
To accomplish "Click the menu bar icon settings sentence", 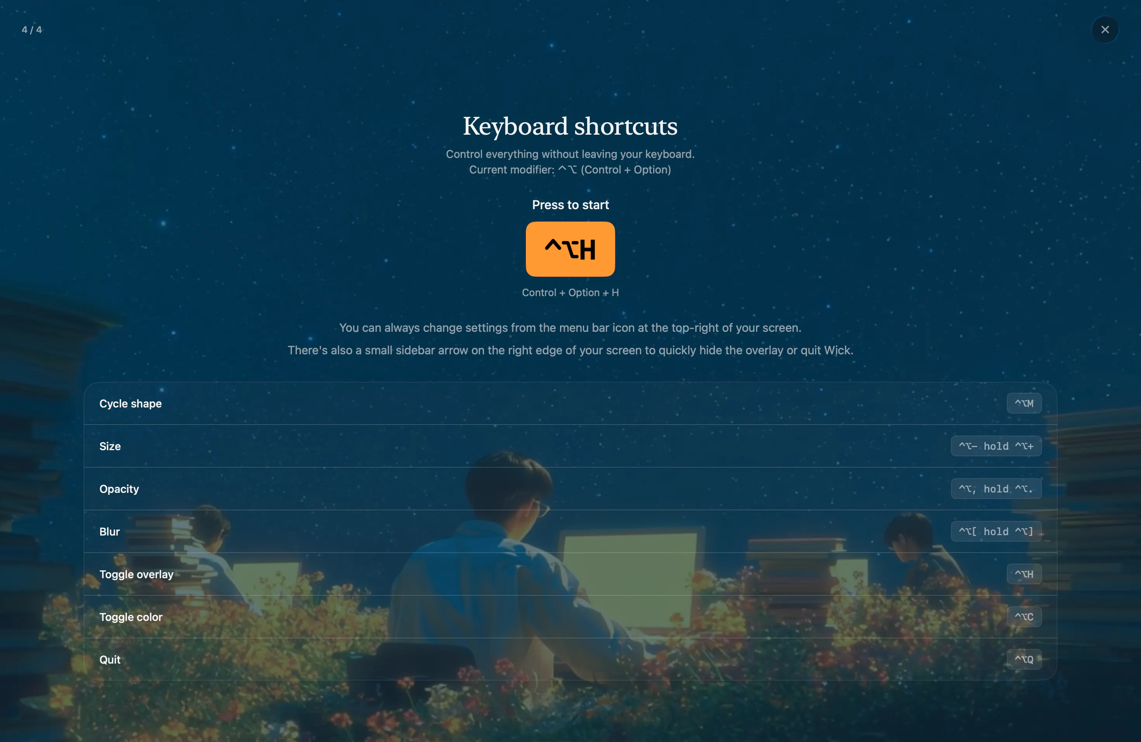I will click(x=570, y=328).
